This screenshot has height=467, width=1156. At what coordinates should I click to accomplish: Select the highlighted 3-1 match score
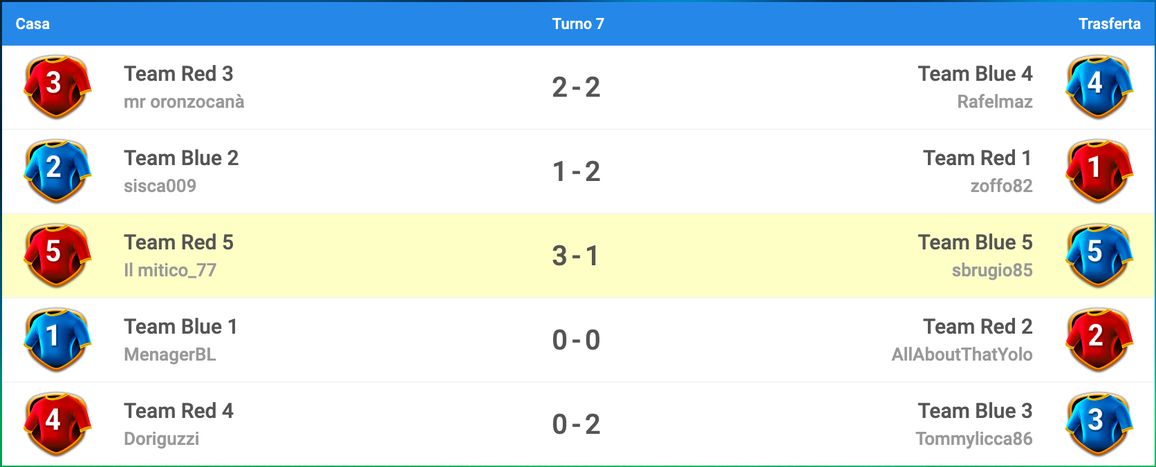(x=577, y=256)
